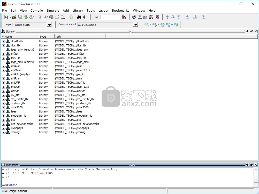Select the mtiOvm library name
Viewport: 259px width, 194px height.
coord(16,70)
